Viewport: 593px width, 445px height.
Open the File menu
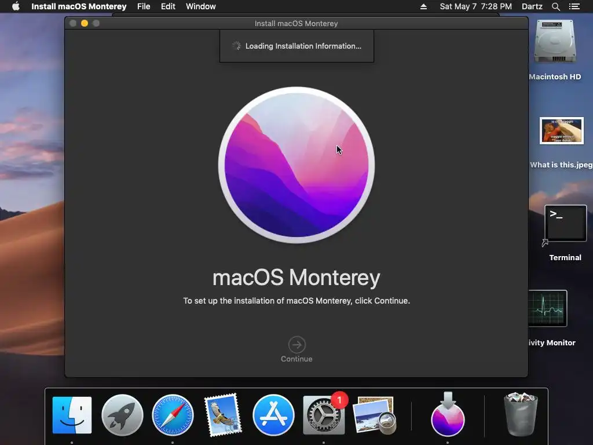click(144, 6)
